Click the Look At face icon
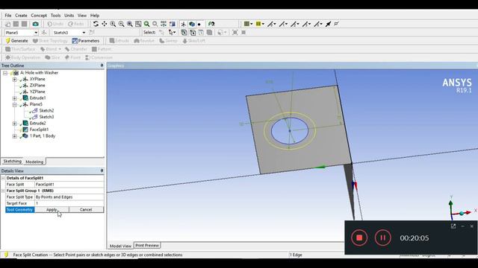Screen dimensions: 478x268 (211, 24)
